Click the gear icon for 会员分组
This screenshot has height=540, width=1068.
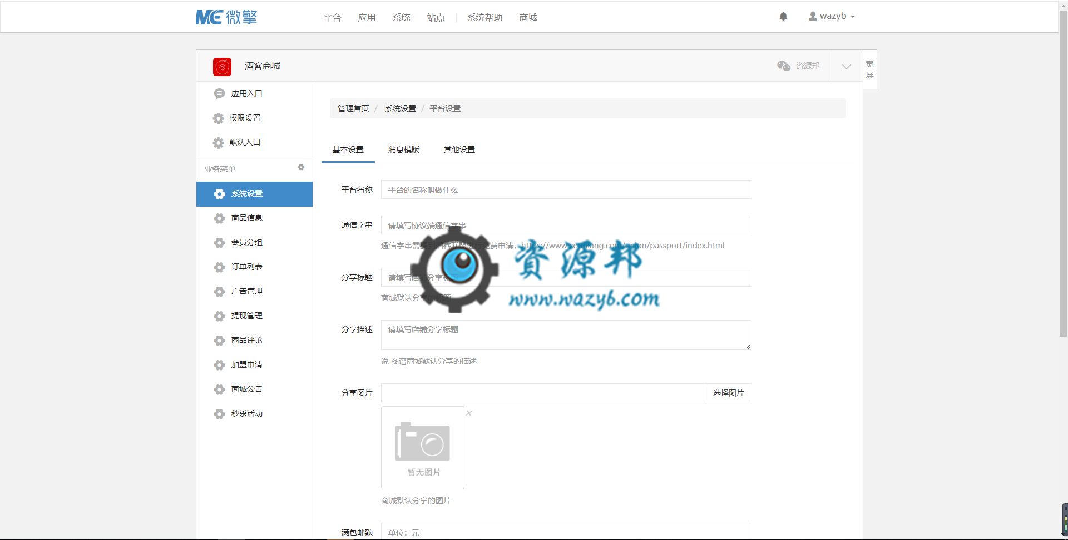220,243
